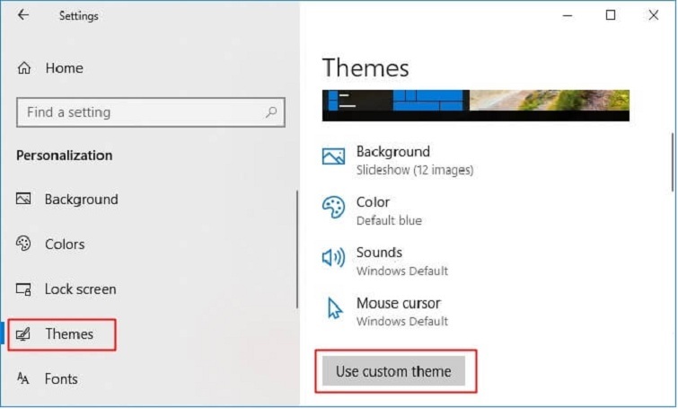The width and height of the screenshot is (678, 409).
Task: Open Sounds speaker icon setting
Action: (333, 259)
